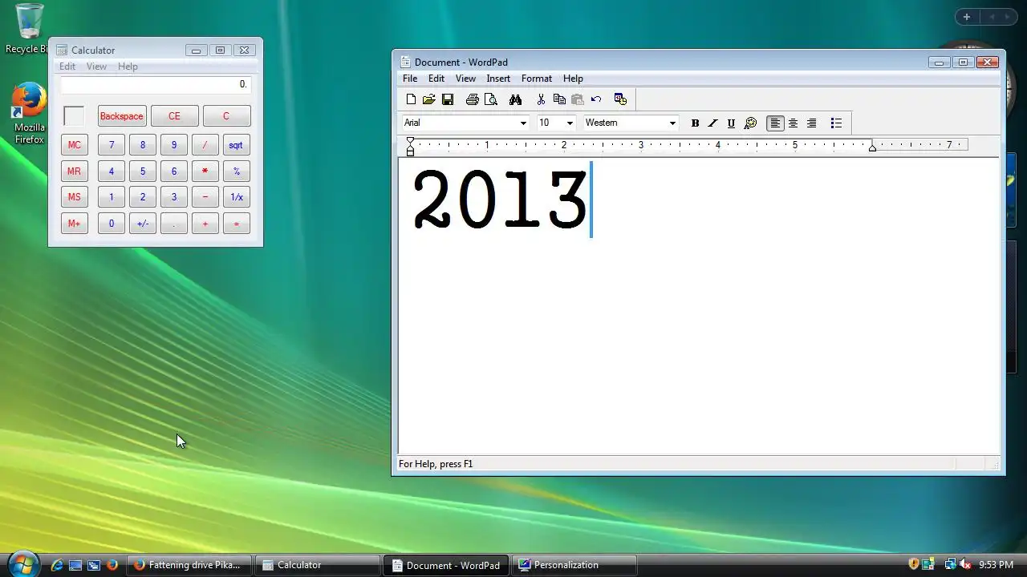1027x577 pixels.
Task: Click CE button in Calculator
Action: click(174, 116)
